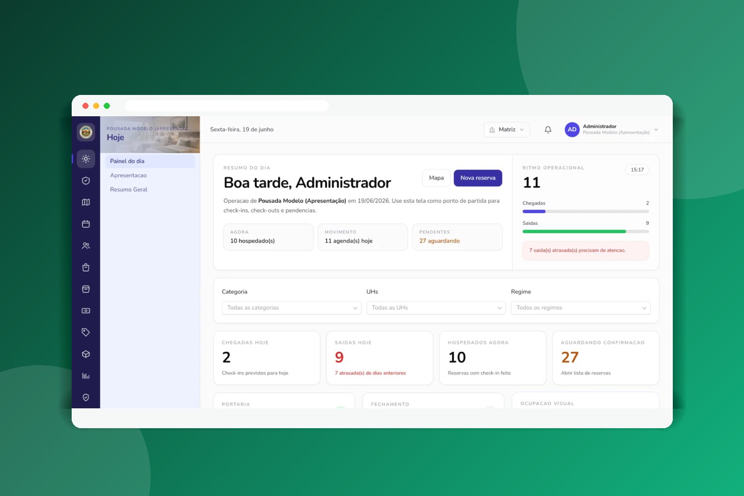Click the Mapa button
The width and height of the screenshot is (744, 496).
click(x=436, y=178)
